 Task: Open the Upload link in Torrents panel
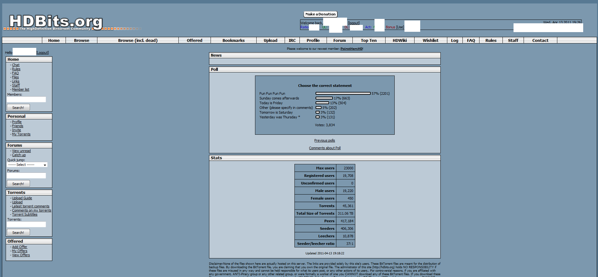pyautogui.click(x=17, y=202)
